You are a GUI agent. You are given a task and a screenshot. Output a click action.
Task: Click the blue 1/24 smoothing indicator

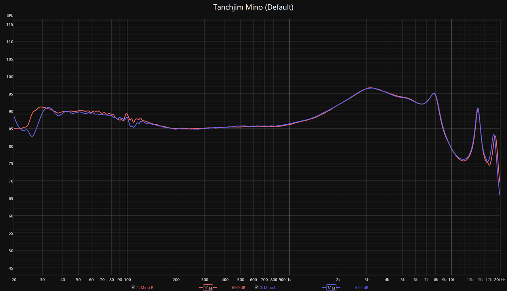(331, 287)
